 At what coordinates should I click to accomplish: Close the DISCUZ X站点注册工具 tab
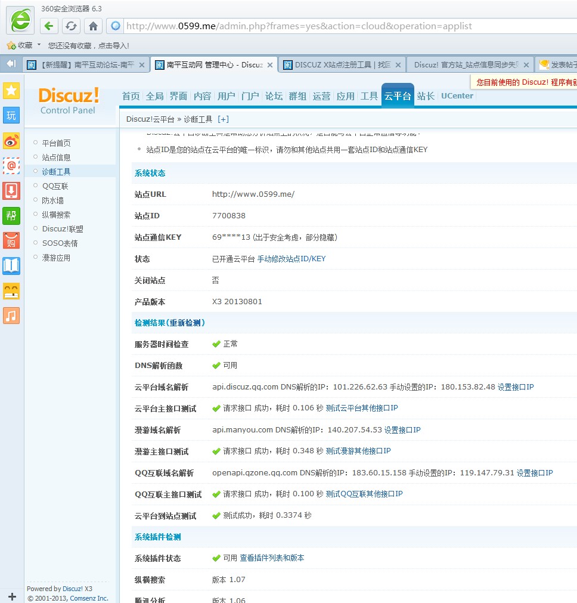tap(398, 65)
